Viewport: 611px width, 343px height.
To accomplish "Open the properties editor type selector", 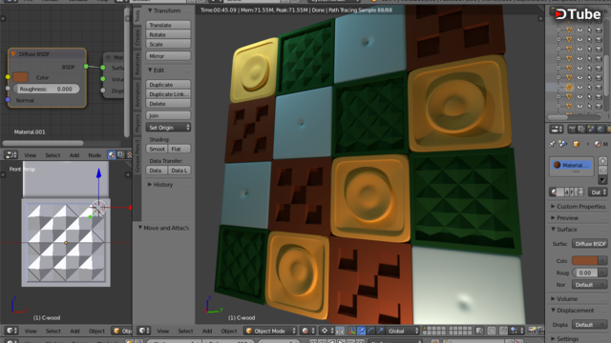I will point(557,130).
